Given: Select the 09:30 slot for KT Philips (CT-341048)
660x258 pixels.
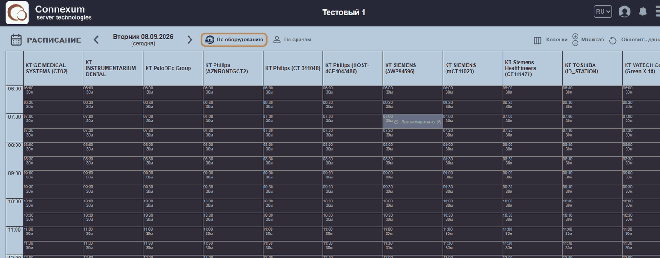Looking at the screenshot, I should coord(293,192).
